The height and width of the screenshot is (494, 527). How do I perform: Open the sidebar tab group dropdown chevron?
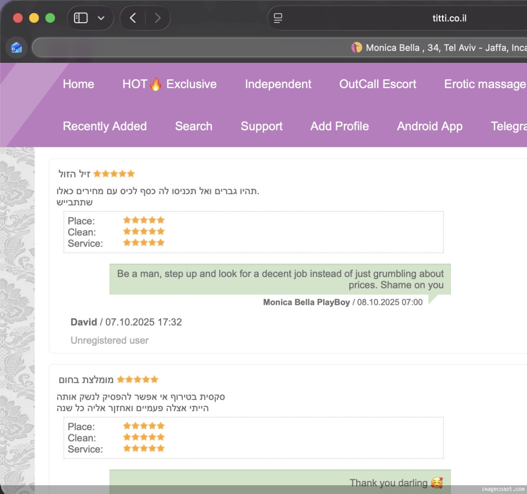(101, 18)
